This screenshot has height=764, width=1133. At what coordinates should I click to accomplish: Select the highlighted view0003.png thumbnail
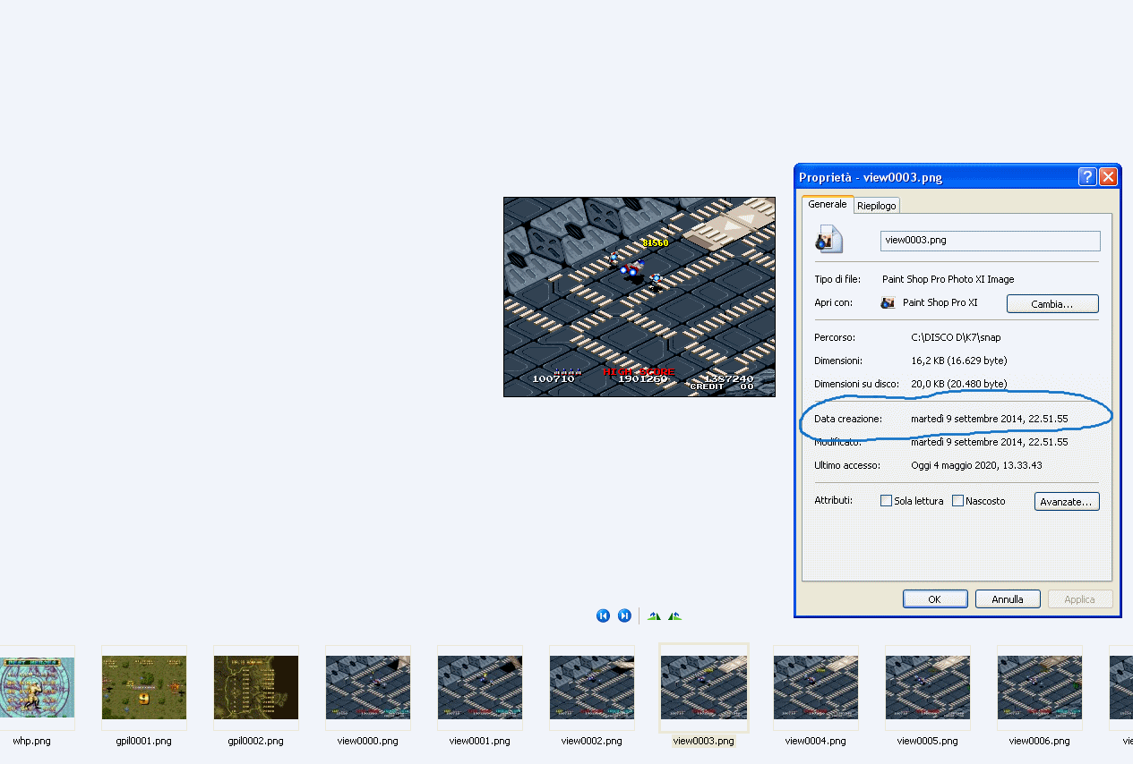[704, 688]
